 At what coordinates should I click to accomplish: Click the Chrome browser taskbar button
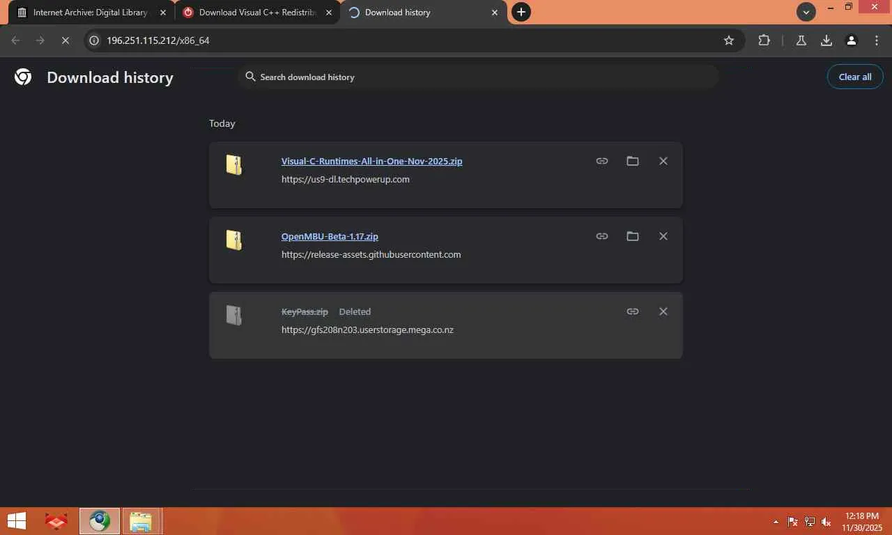[x=100, y=521]
